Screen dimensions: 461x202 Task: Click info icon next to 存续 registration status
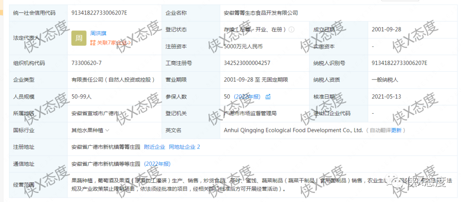(292, 29)
